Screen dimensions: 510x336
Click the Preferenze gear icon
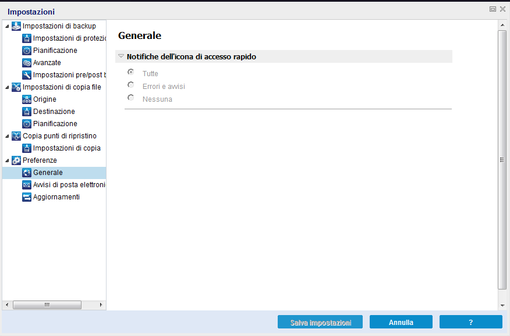pyautogui.click(x=16, y=160)
